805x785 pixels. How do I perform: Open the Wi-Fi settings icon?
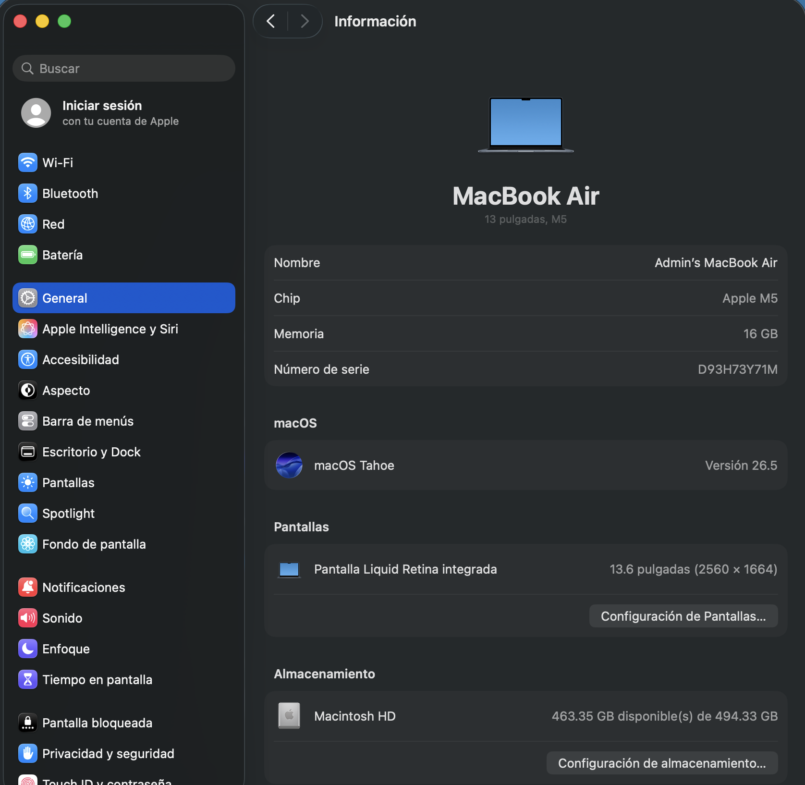coord(28,162)
